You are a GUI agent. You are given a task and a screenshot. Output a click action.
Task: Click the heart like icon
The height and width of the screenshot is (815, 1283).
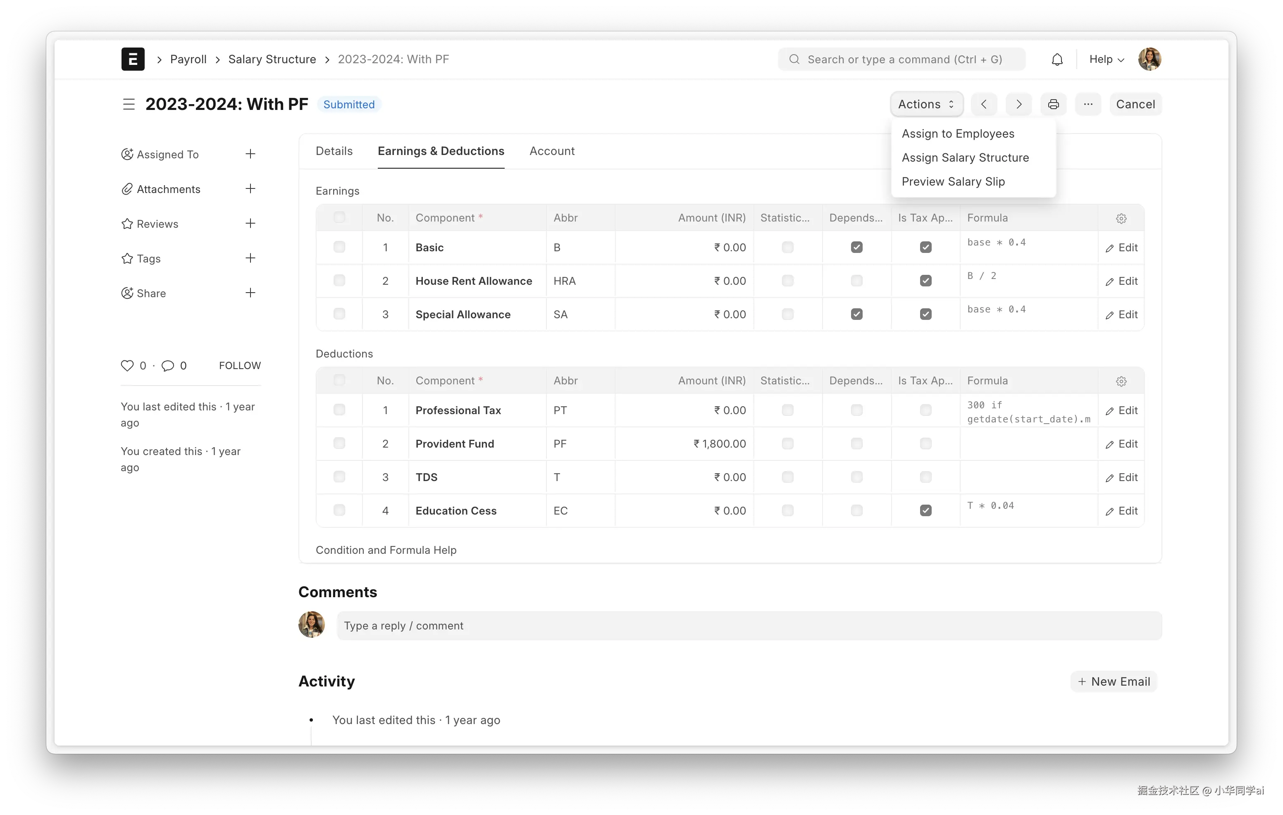click(x=127, y=365)
